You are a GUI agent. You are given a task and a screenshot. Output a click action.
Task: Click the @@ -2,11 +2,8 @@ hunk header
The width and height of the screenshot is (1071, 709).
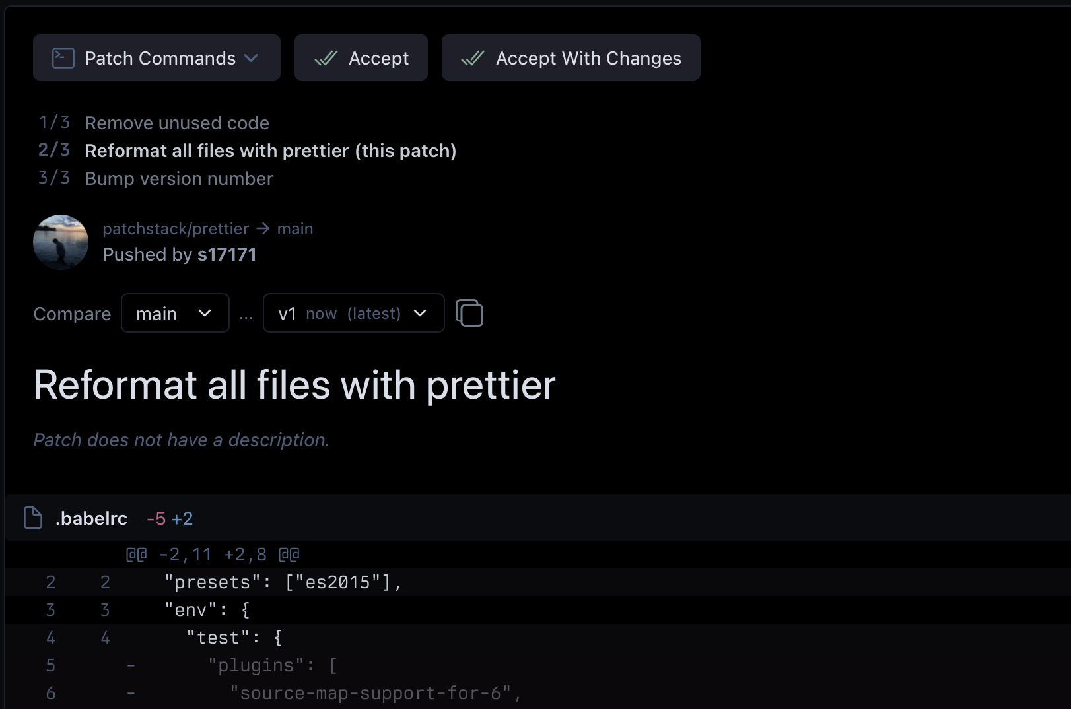pos(213,555)
